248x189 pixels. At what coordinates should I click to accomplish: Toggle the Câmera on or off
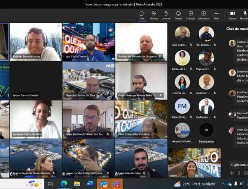(x=232, y=15)
